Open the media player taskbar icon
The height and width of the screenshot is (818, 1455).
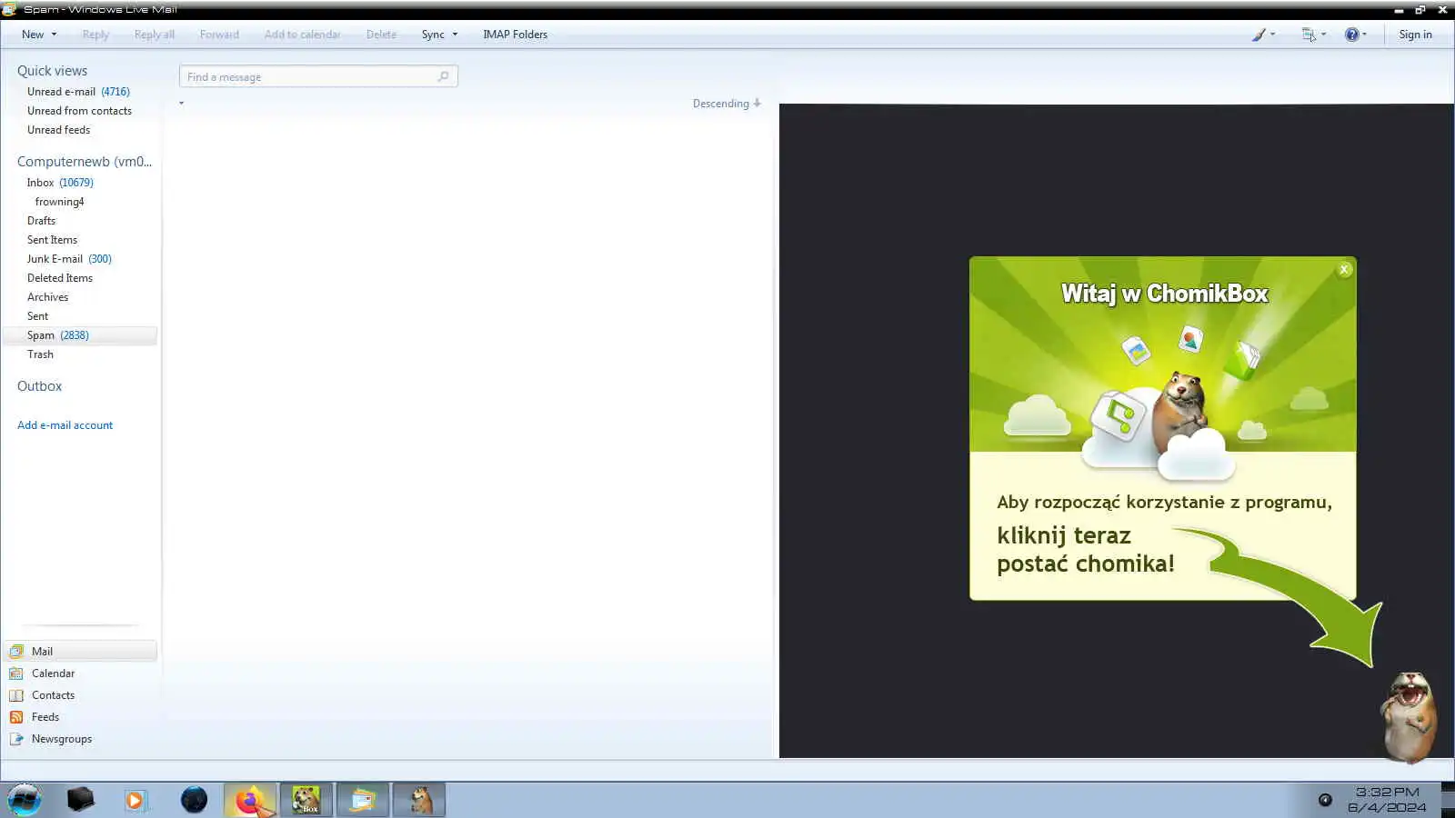[135, 800]
